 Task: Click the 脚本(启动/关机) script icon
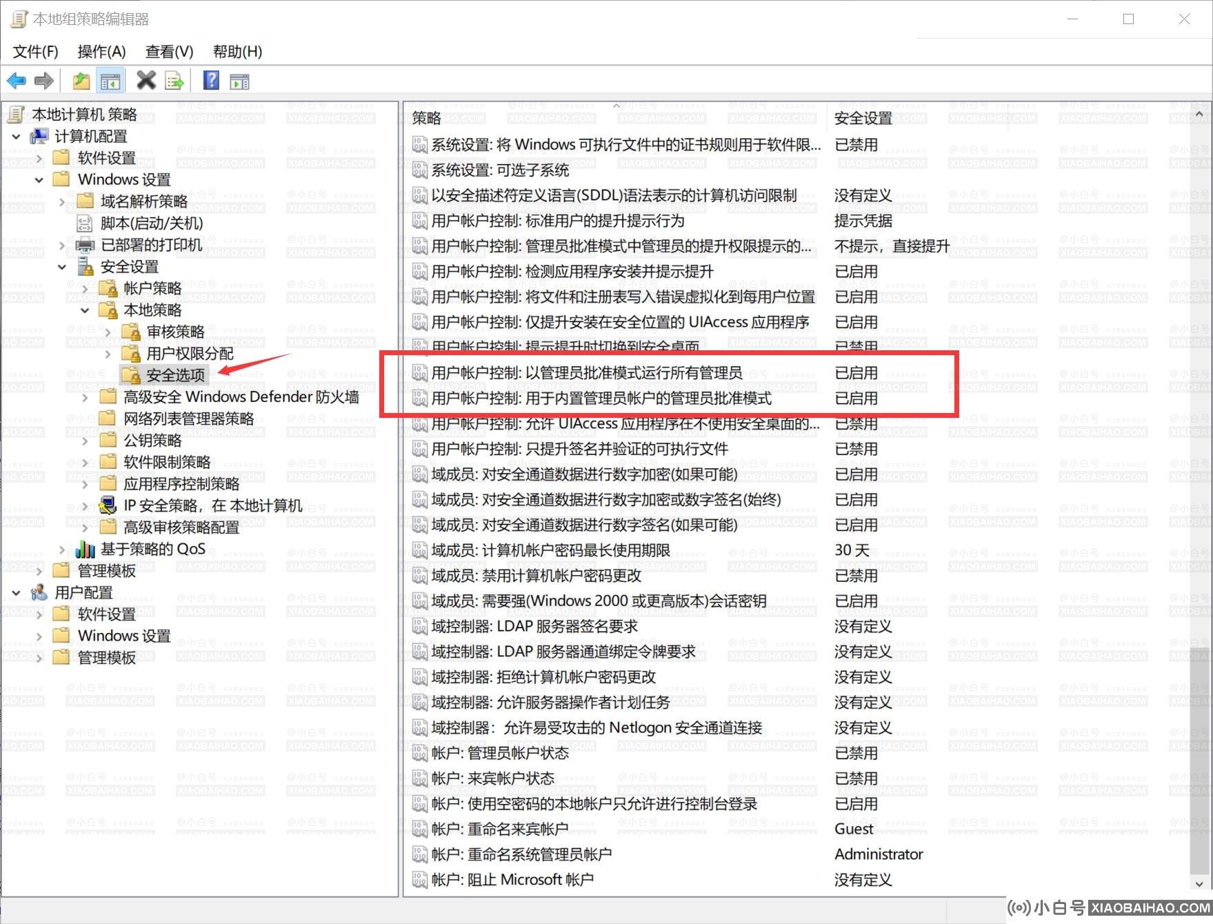coord(84,223)
